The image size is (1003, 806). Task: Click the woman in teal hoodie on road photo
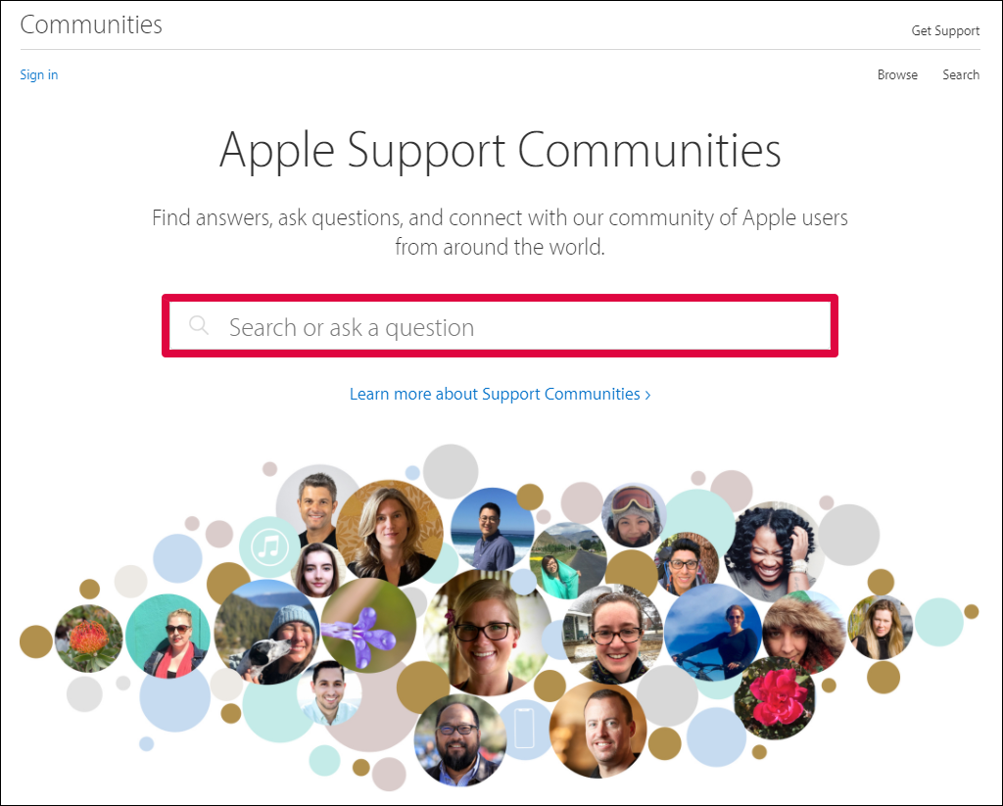click(568, 561)
